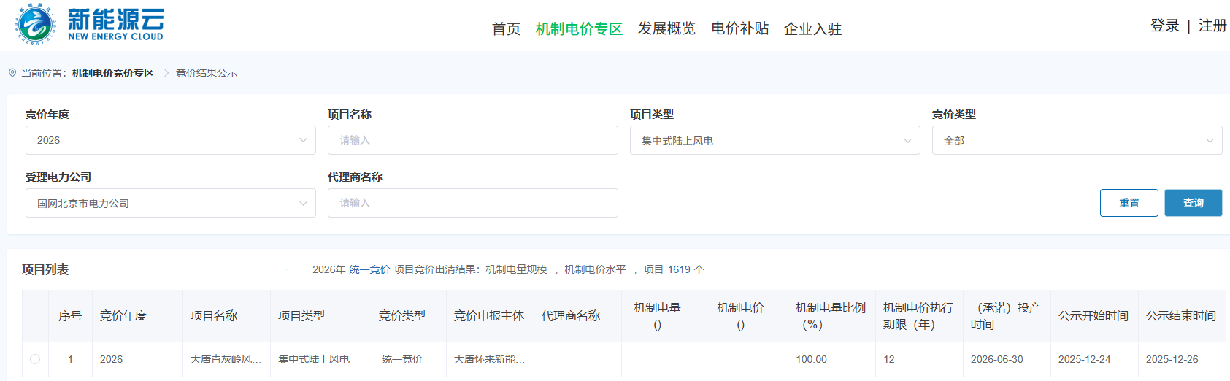Open the 项目类型 dropdown

[x=774, y=140]
